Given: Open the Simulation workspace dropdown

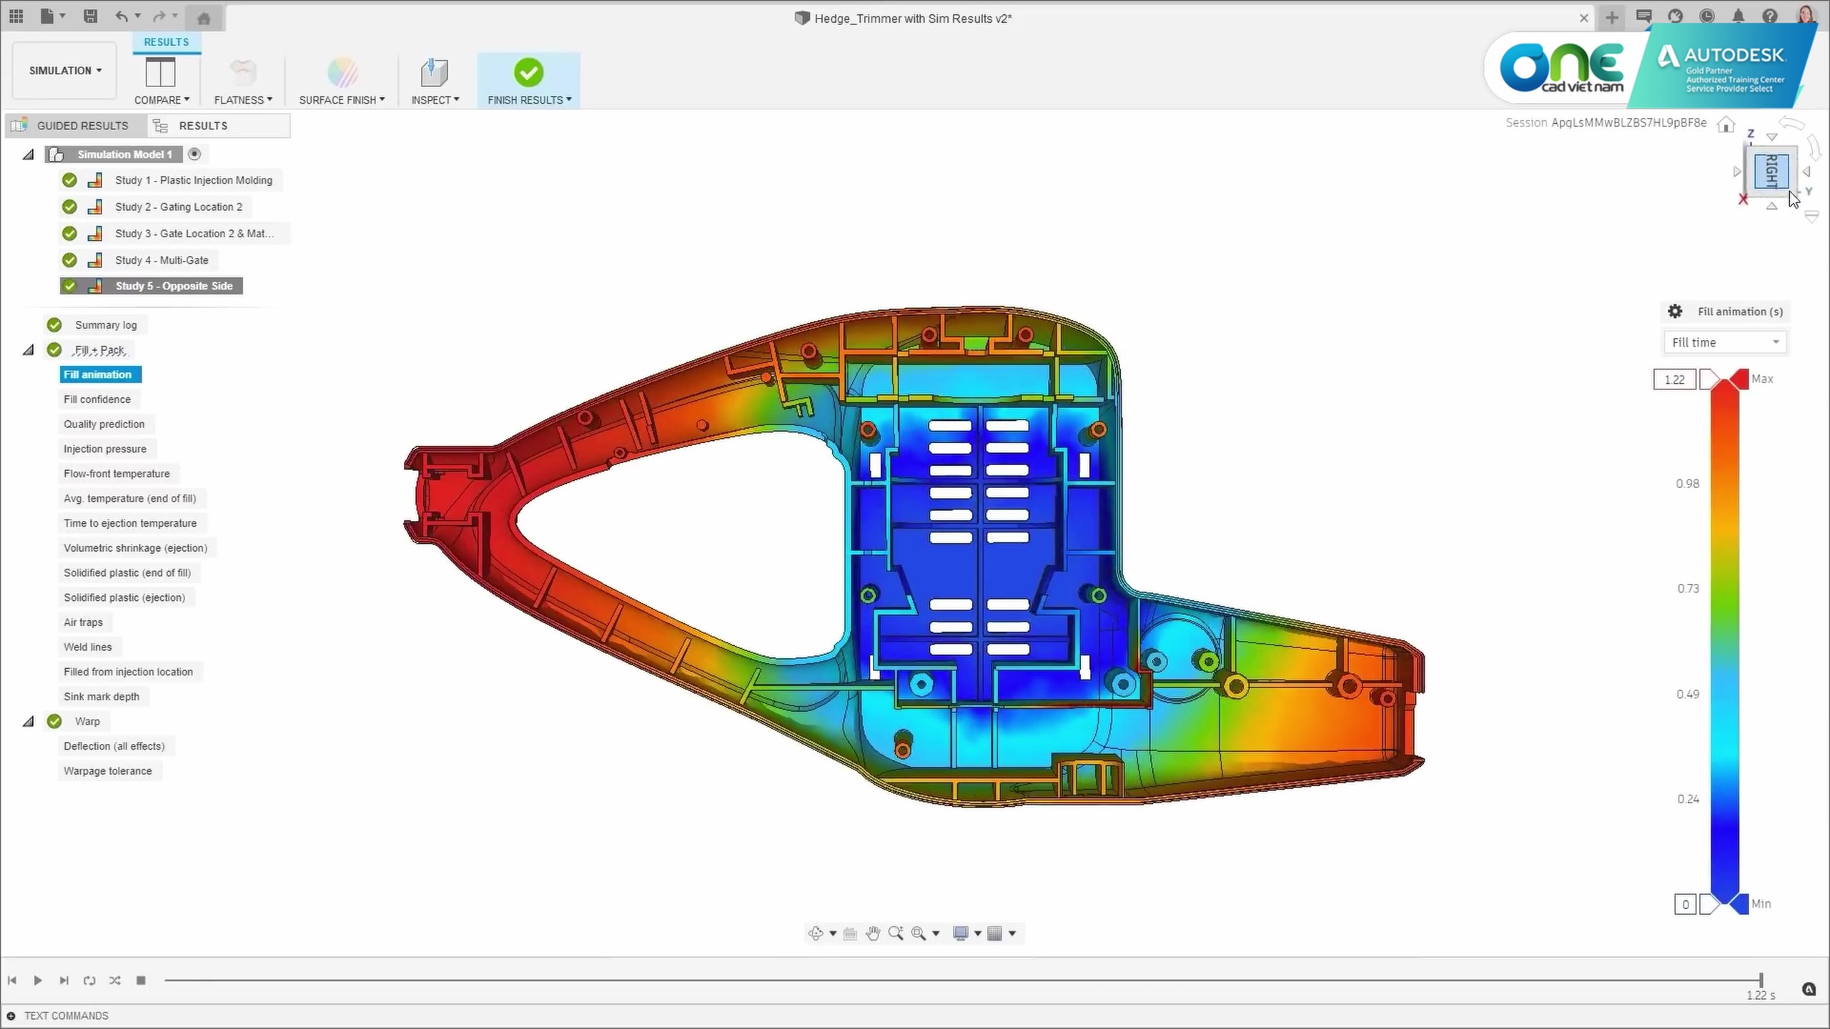Looking at the screenshot, I should tap(65, 71).
